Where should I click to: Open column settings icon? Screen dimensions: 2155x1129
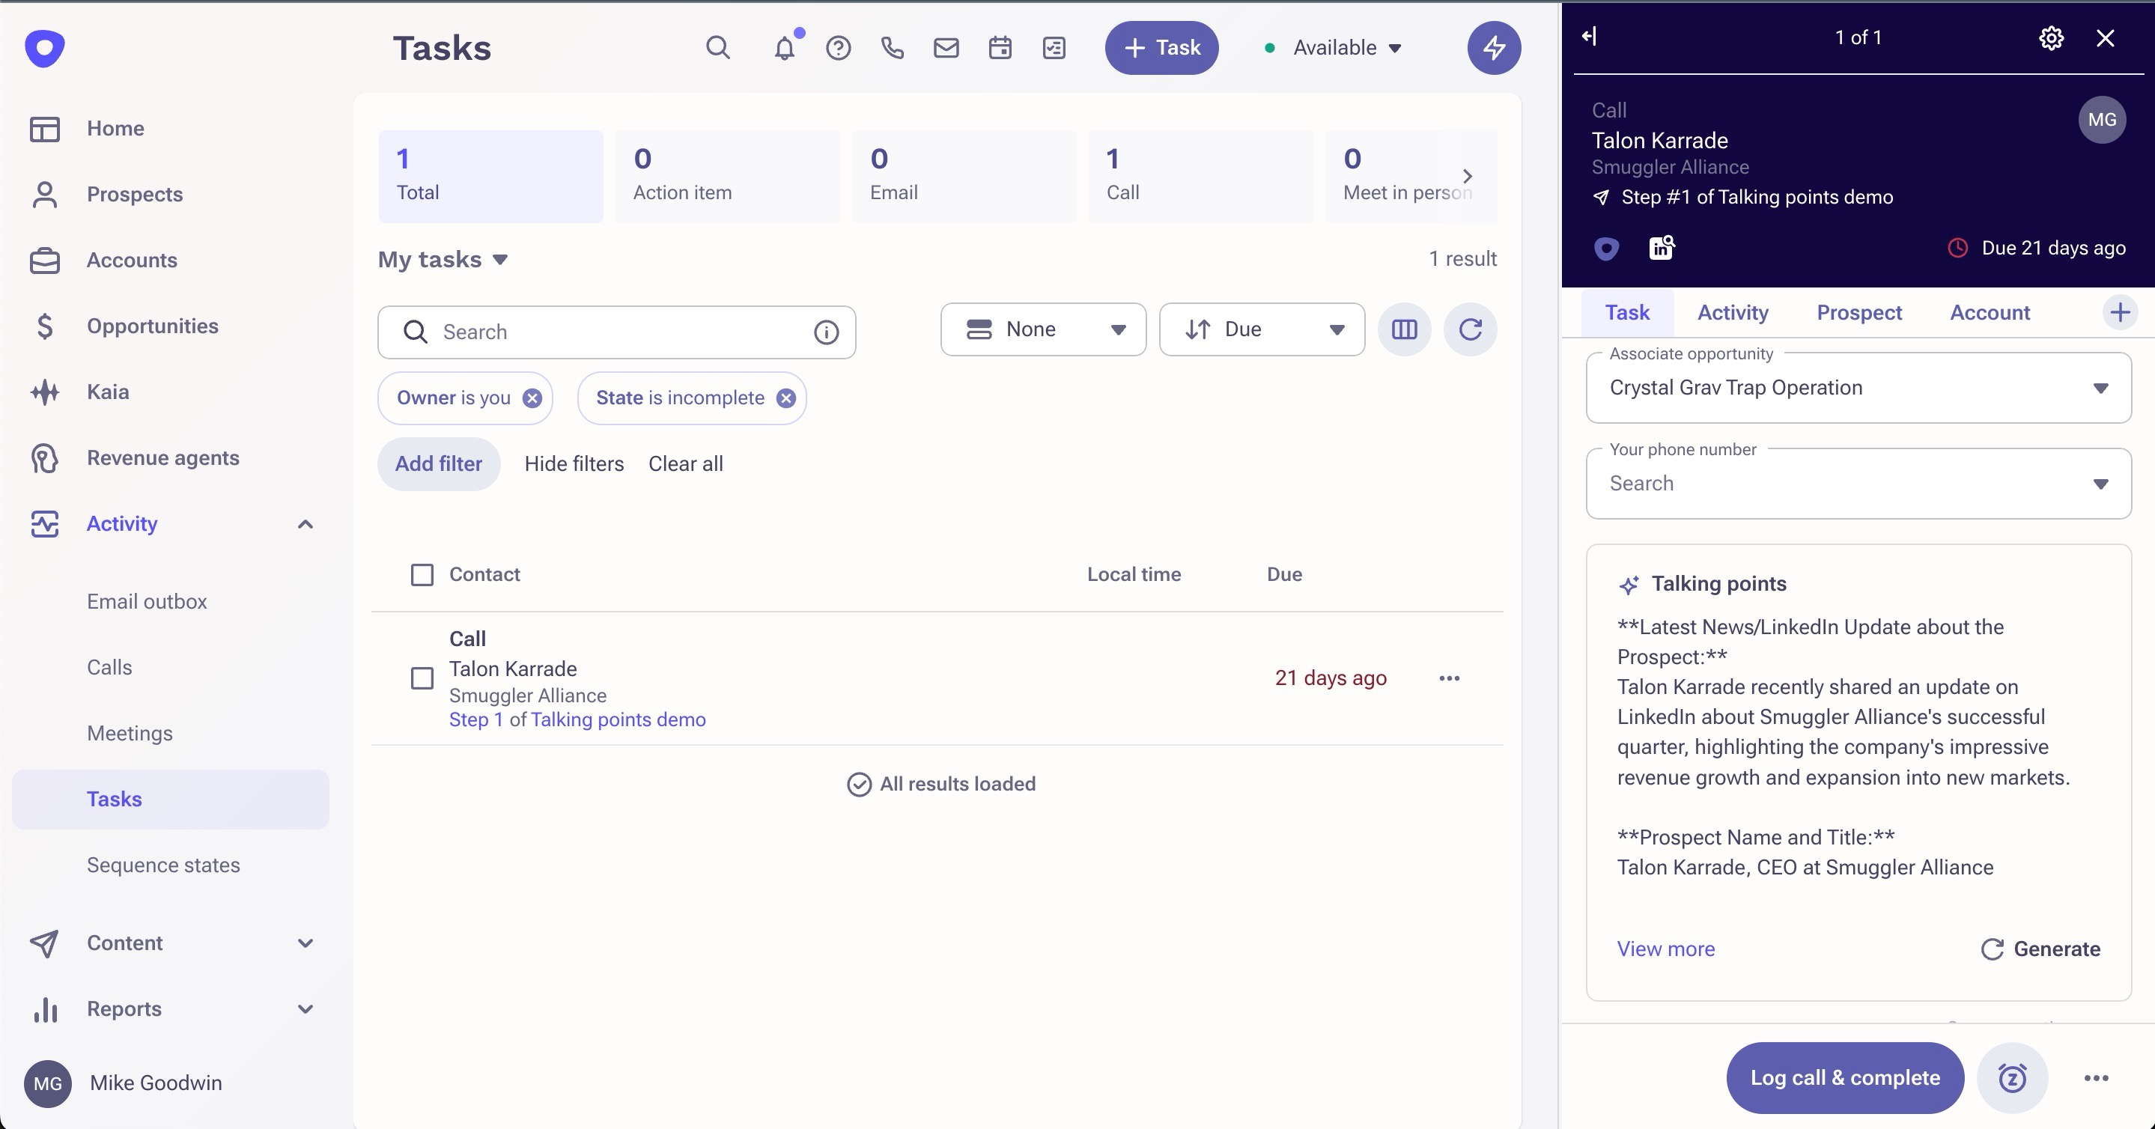pos(1404,329)
